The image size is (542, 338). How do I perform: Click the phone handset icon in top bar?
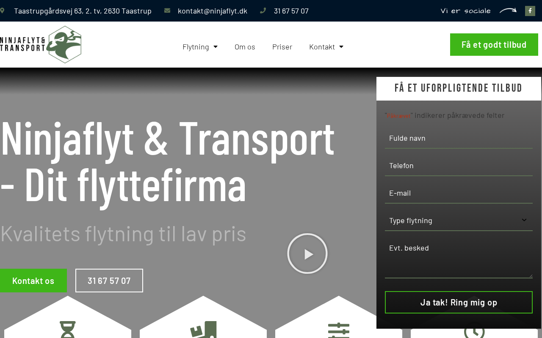pyautogui.click(x=263, y=11)
